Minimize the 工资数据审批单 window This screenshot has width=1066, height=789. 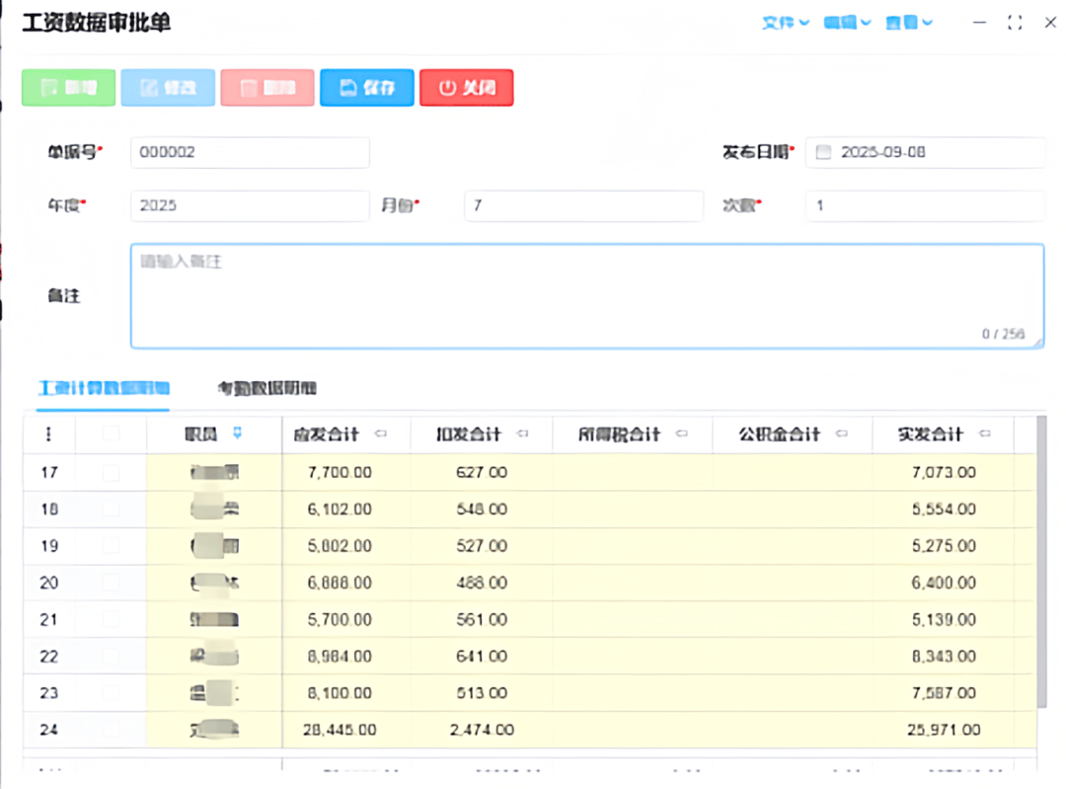coord(979,23)
